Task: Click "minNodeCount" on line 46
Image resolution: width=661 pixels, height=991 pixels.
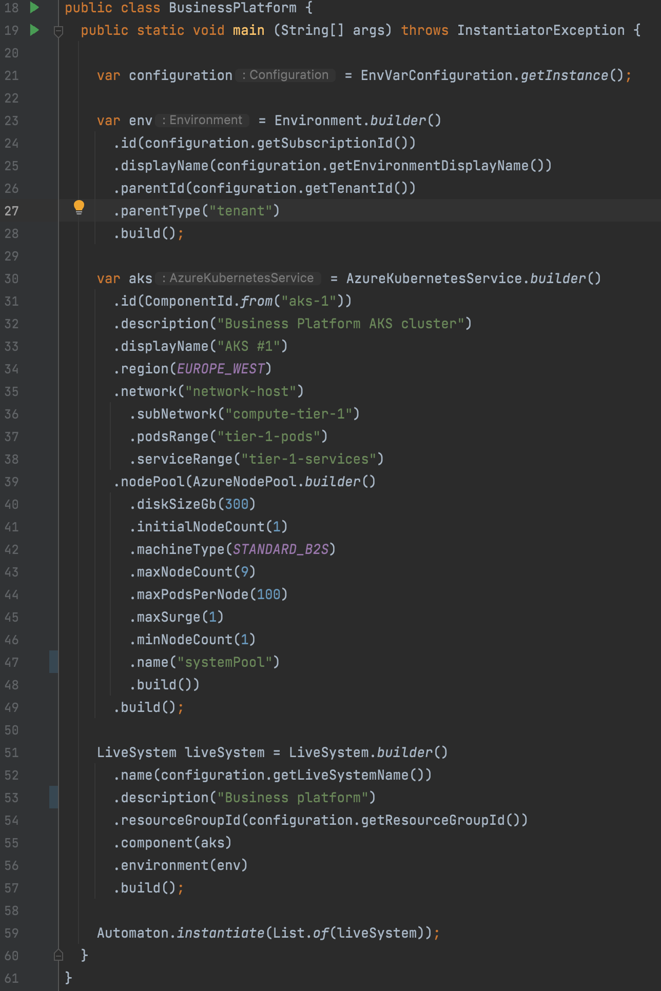Action: [x=185, y=640]
